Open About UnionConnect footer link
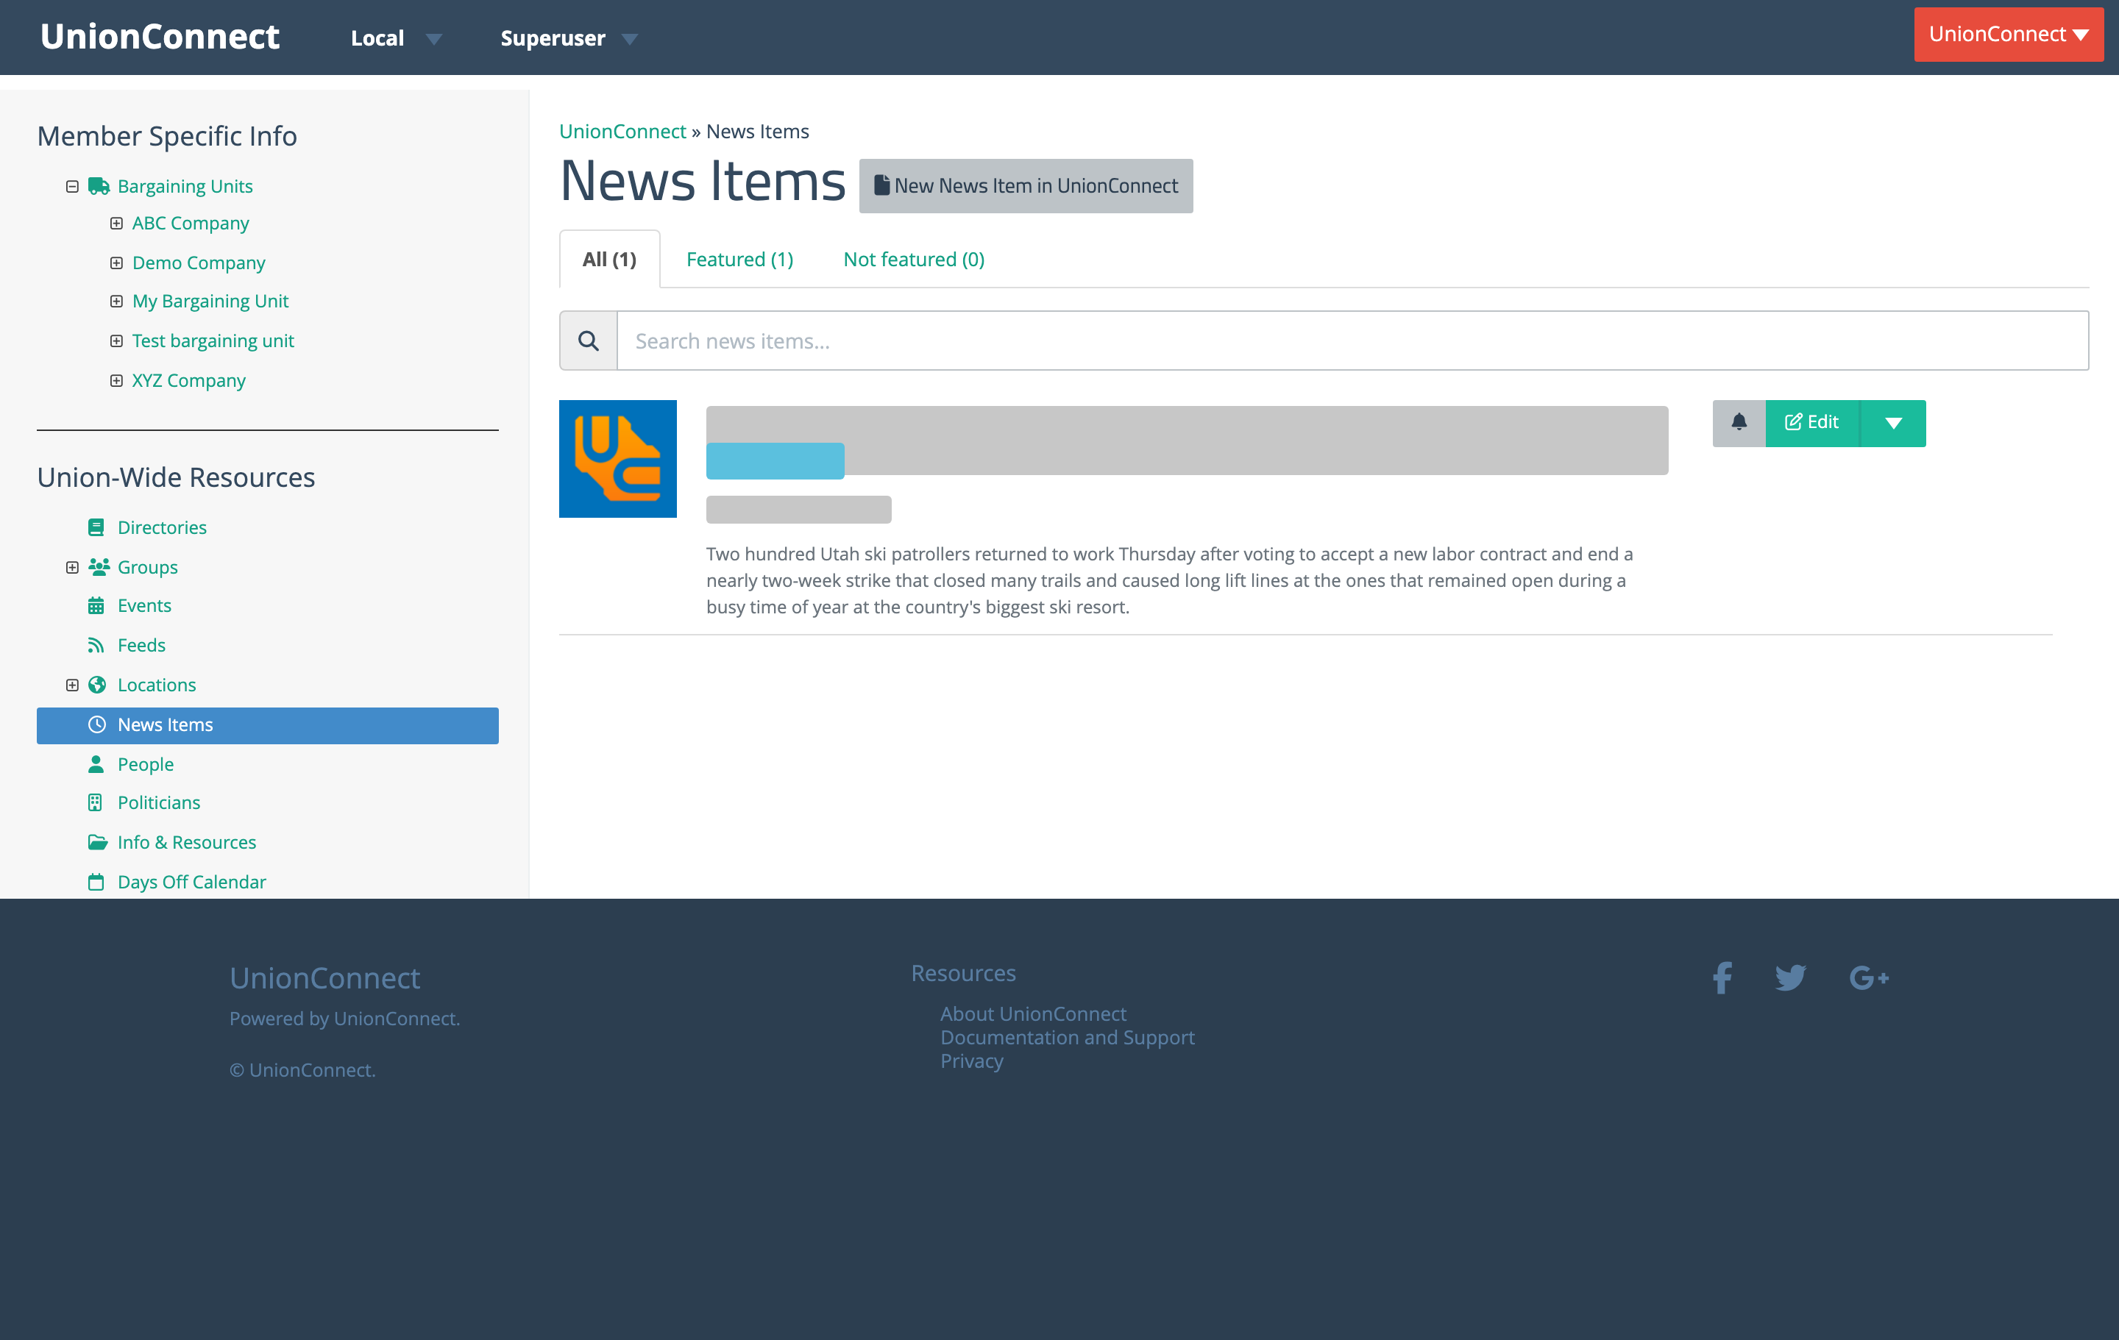The image size is (2119, 1340). 1033,1013
